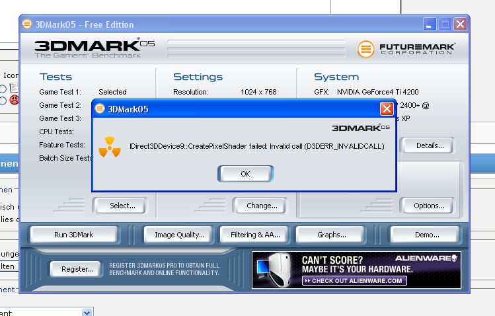Screen dimensions: 495x316
Task: Click the 'CPU Tests:' label
Action: (57, 132)
